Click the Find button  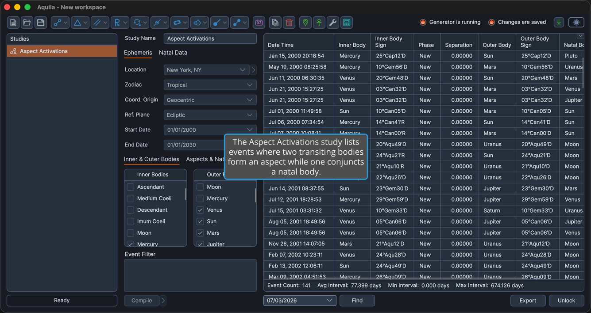click(357, 301)
